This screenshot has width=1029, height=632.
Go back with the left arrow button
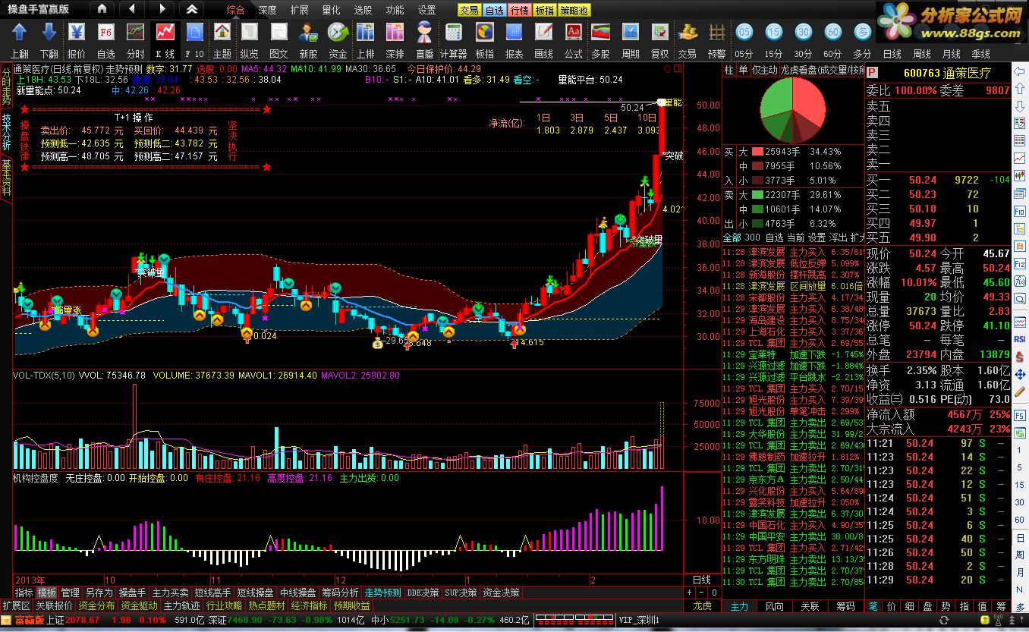[x=132, y=9]
